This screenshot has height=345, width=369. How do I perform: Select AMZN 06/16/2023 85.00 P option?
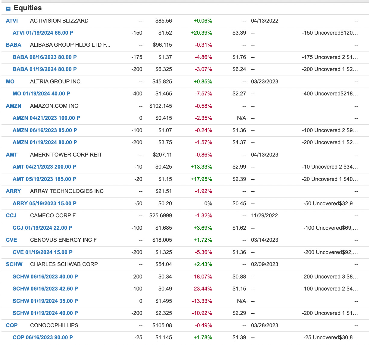click(45, 130)
